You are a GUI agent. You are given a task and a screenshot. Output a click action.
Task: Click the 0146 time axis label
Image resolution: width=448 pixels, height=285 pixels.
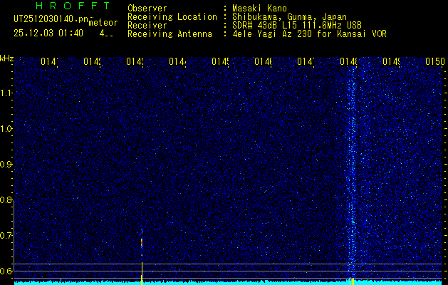point(263,61)
